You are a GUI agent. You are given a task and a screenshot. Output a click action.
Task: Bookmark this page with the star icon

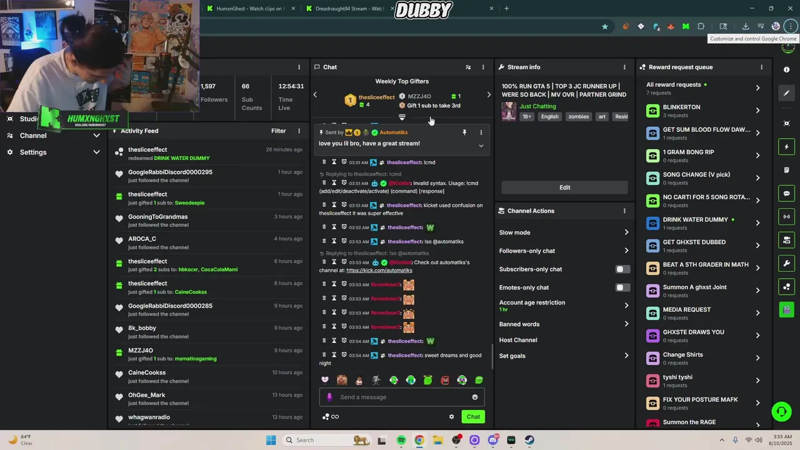pos(604,26)
